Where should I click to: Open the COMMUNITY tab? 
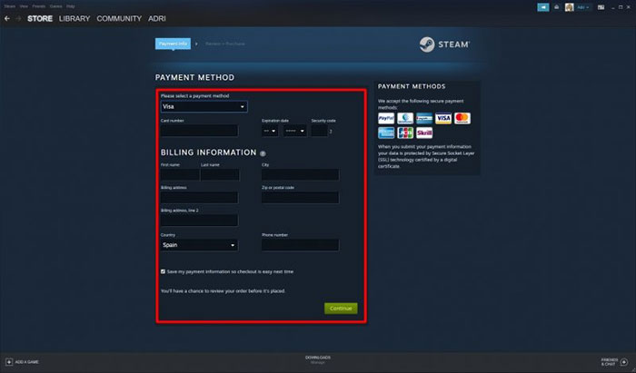pyautogui.click(x=119, y=19)
